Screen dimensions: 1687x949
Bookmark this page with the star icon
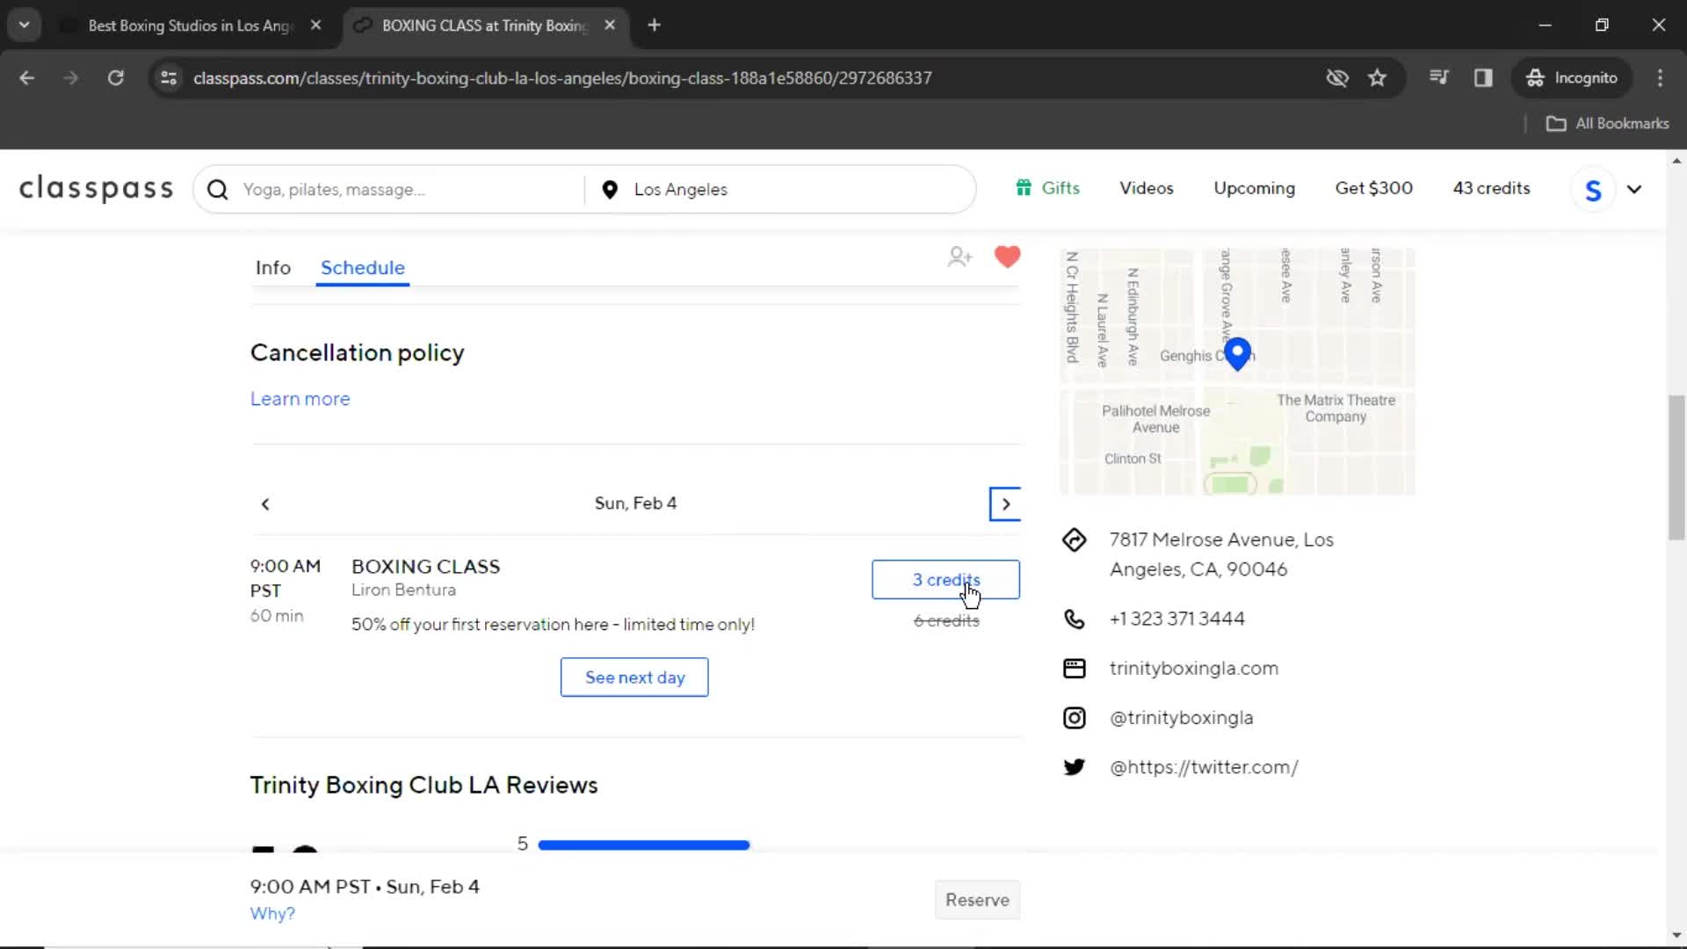1377,78
